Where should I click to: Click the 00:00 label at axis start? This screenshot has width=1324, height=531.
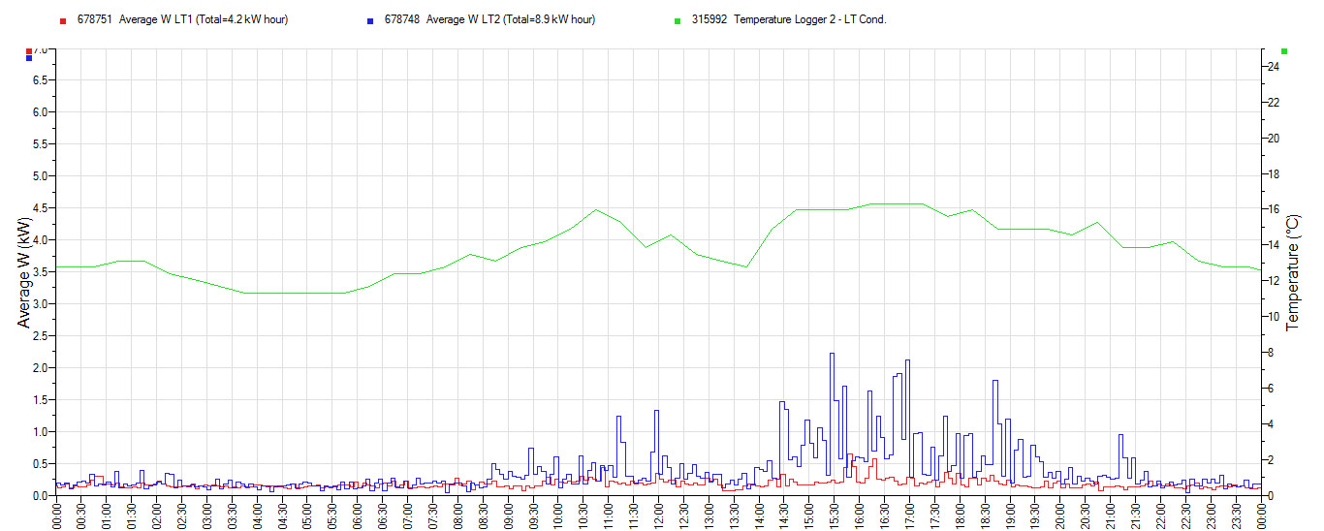(x=57, y=514)
